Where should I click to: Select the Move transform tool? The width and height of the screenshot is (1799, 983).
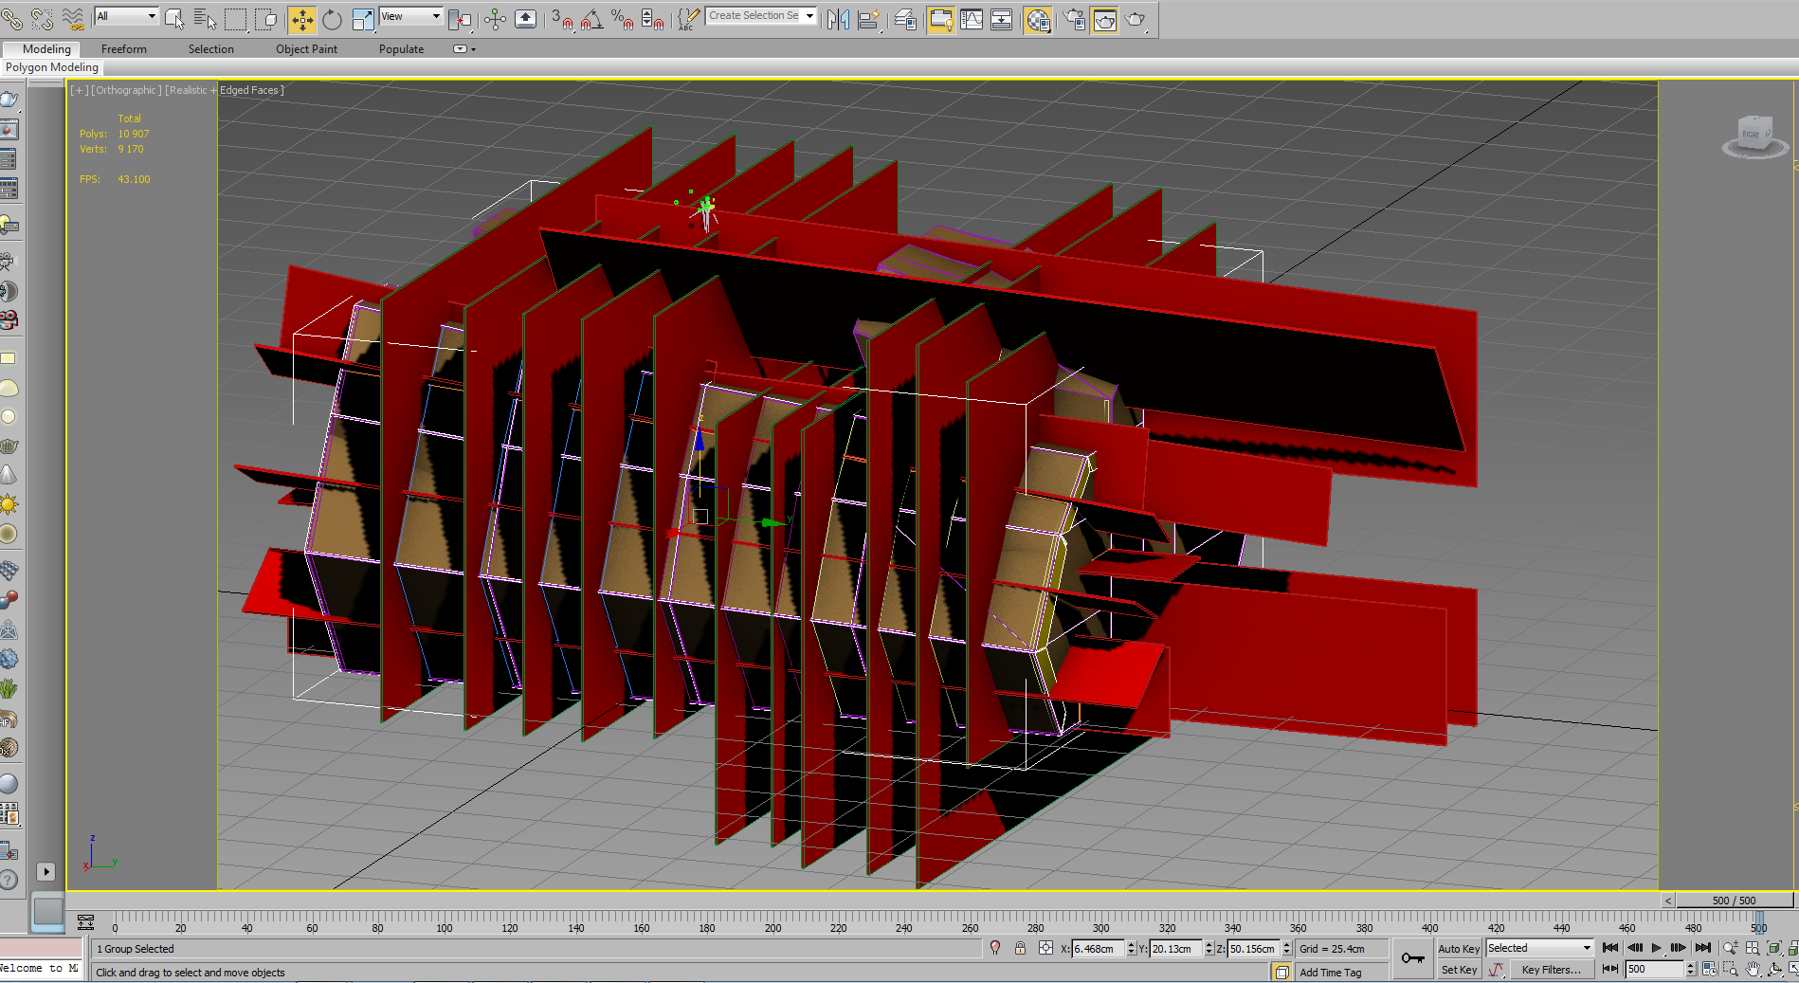point(301,19)
